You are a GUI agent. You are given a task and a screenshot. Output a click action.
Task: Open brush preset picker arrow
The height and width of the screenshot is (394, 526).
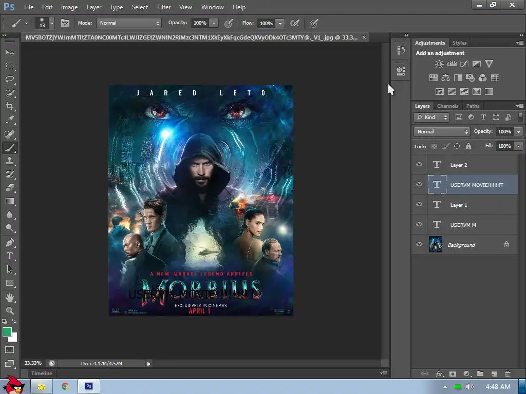(x=52, y=23)
